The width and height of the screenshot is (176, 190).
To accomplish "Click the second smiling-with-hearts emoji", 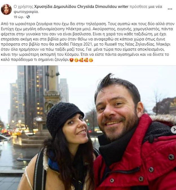I will pyautogui.click(x=86, y=60).
